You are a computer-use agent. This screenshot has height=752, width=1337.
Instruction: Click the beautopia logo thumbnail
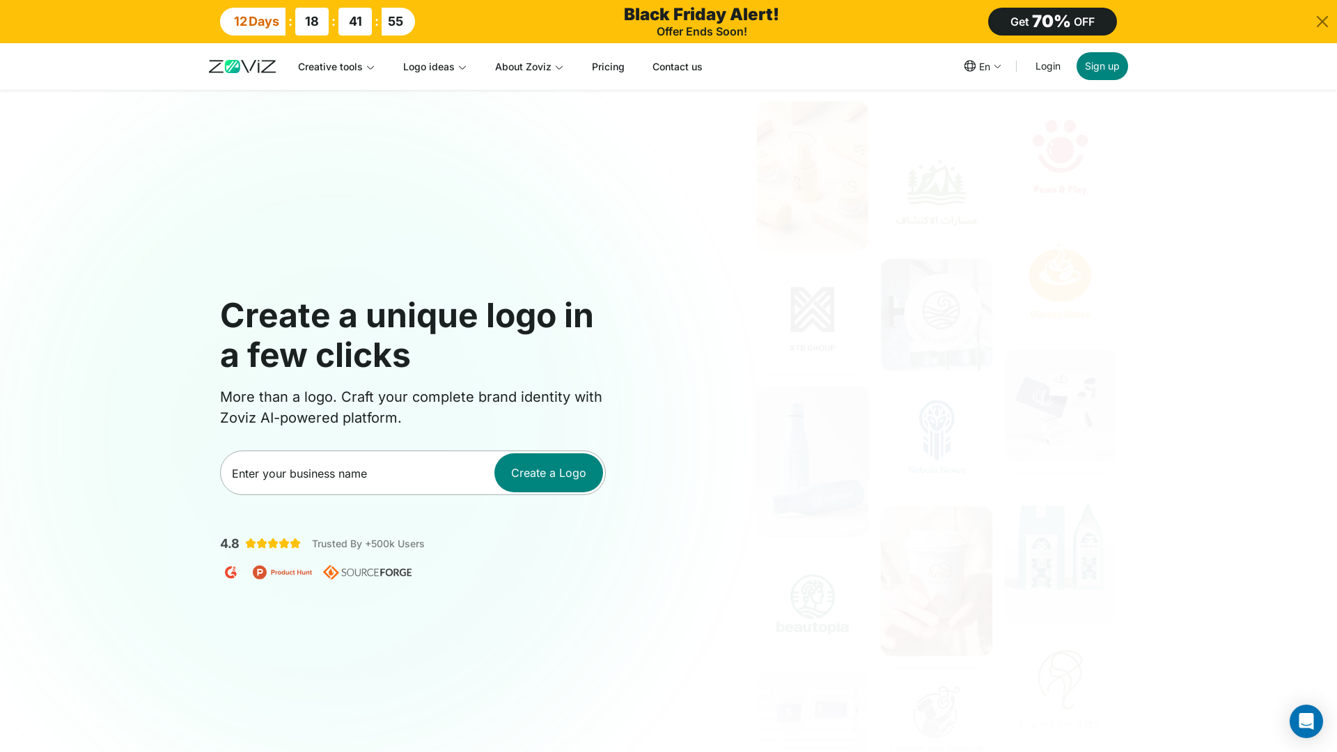coord(812,604)
